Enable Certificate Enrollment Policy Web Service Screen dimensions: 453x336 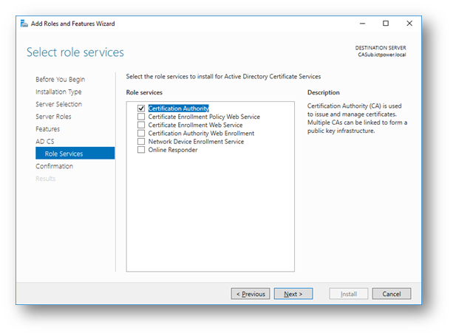pos(141,117)
